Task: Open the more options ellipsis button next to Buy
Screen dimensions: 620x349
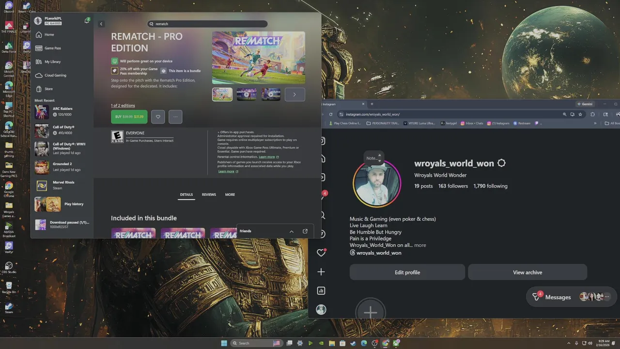Action: 175,117
